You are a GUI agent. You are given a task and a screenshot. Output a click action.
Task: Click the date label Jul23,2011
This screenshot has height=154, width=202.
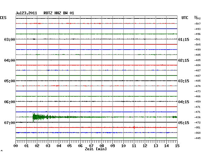coord(26,13)
